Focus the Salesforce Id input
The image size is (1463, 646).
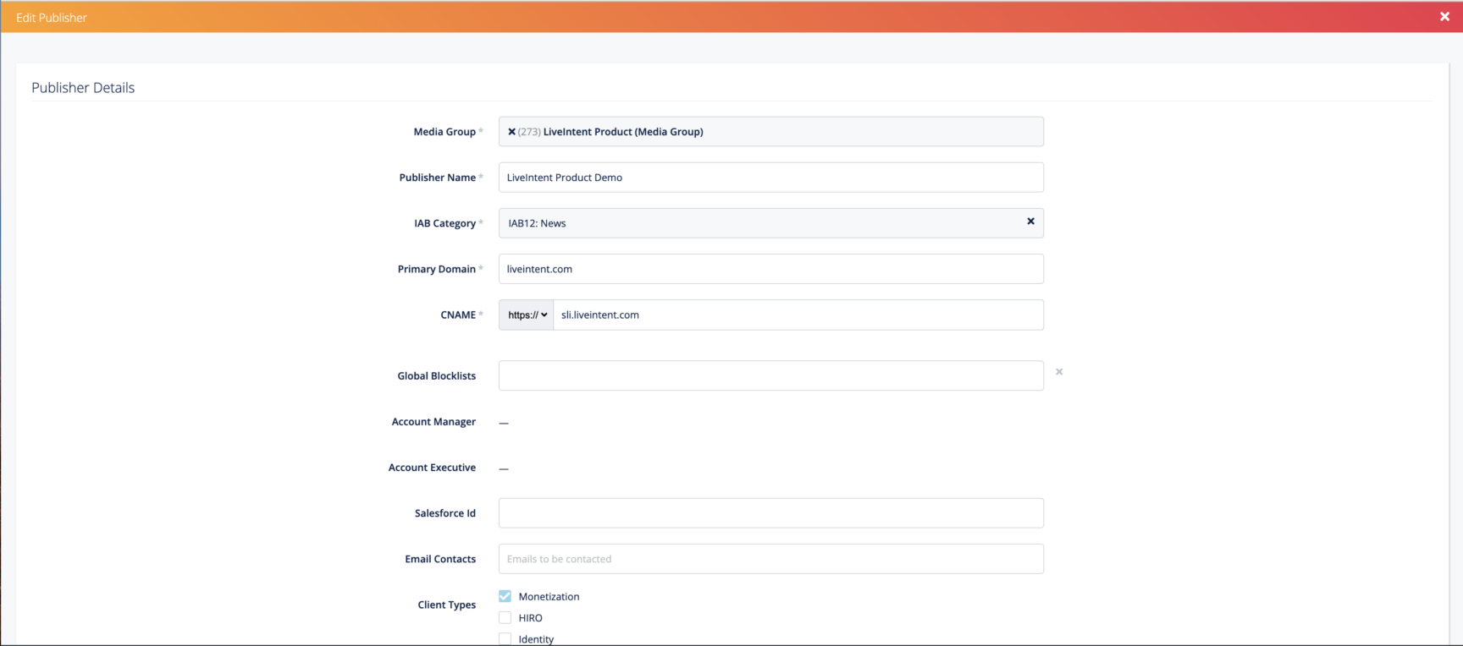[770, 513]
